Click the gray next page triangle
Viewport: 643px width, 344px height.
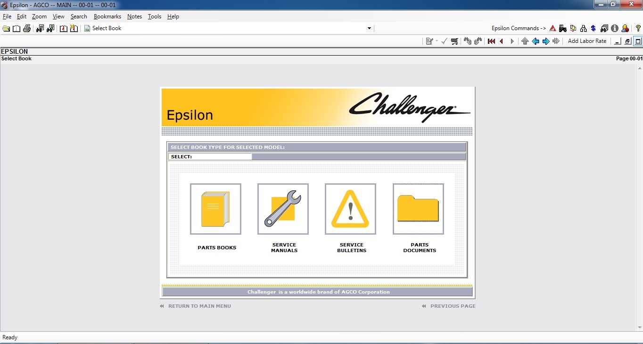pyautogui.click(x=512, y=41)
